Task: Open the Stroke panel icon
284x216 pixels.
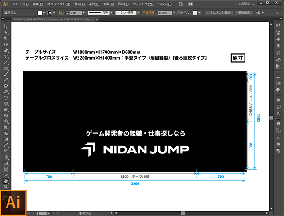Action: click(x=278, y=76)
